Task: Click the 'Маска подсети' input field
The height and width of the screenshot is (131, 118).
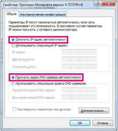Action: 79,60
